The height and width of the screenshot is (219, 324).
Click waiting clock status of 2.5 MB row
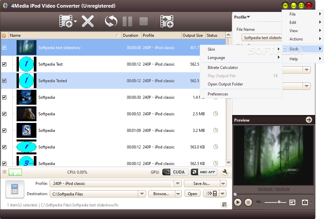(216, 114)
